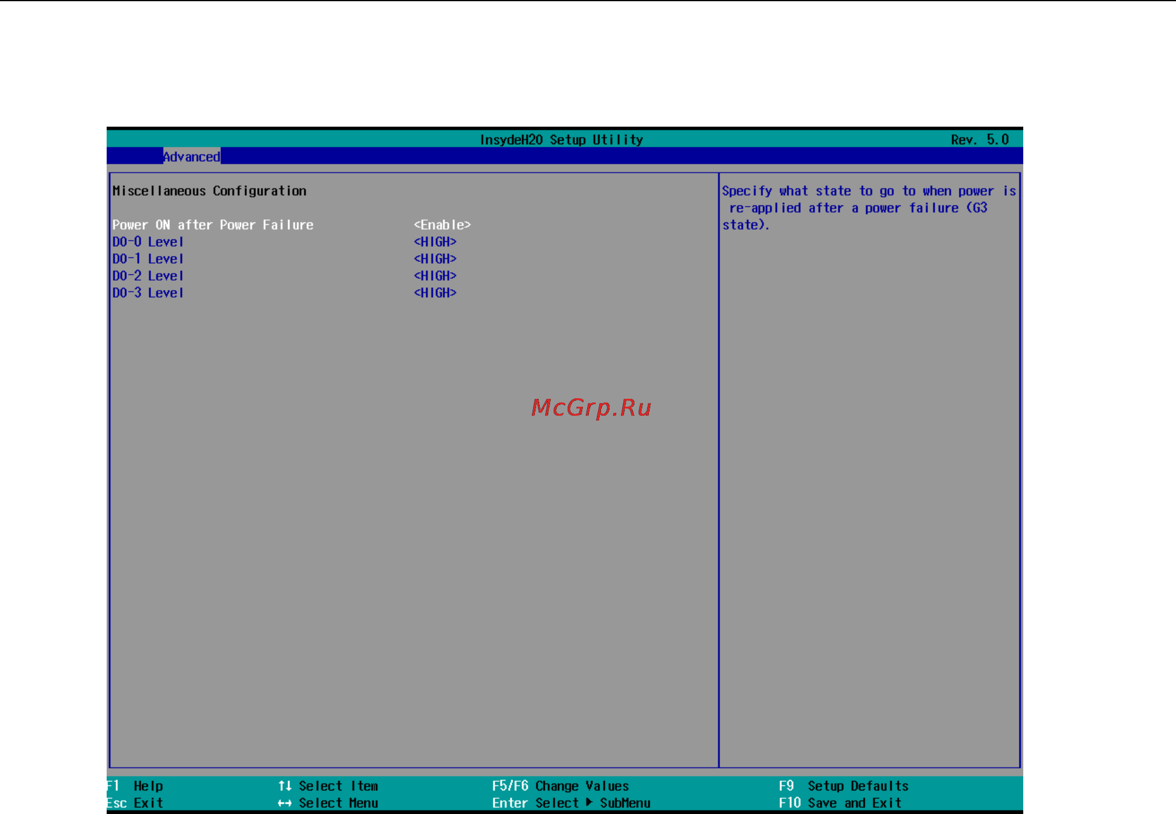Click the Miscellaneous Configuration heading
Image resolution: width=1176 pixels, height=814 pixels.
click(209, 191)
